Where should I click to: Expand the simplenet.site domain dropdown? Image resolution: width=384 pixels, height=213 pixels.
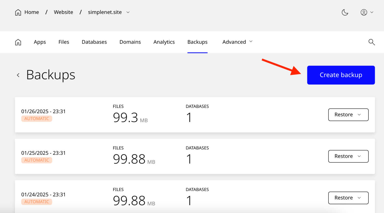128,12
